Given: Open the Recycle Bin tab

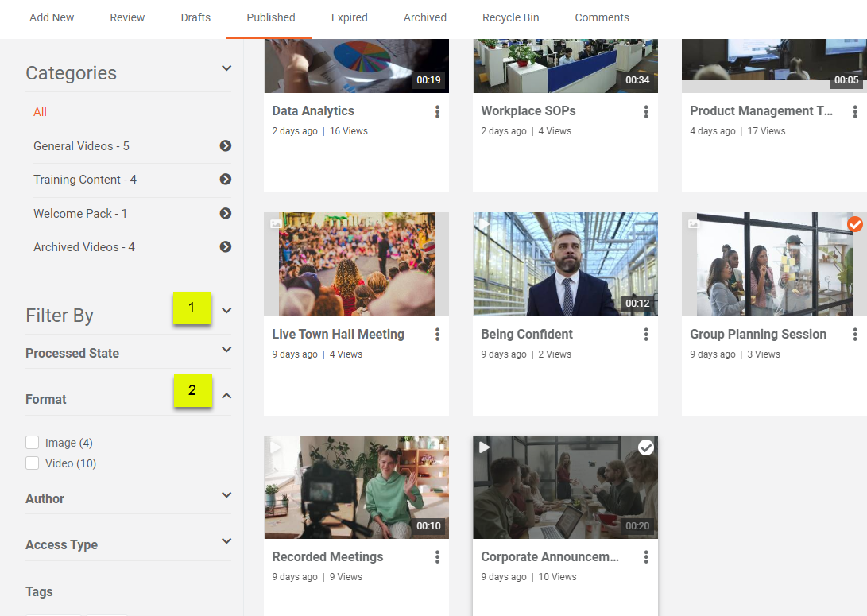Looking at the screenshot, I should point(510,17).
